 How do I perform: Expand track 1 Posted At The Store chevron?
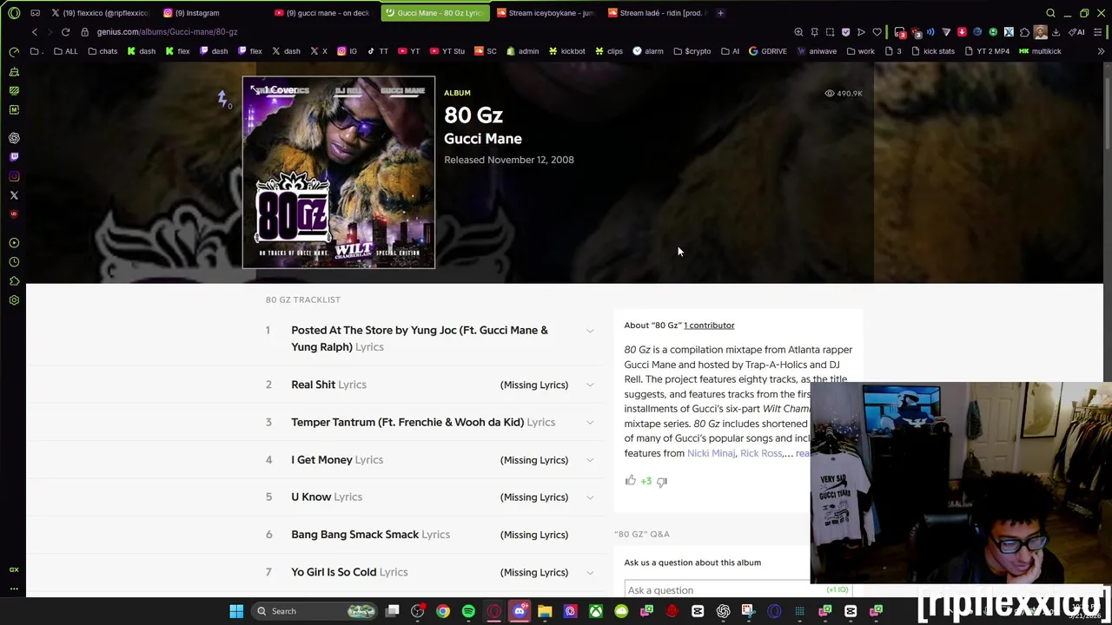pos(590,331)
